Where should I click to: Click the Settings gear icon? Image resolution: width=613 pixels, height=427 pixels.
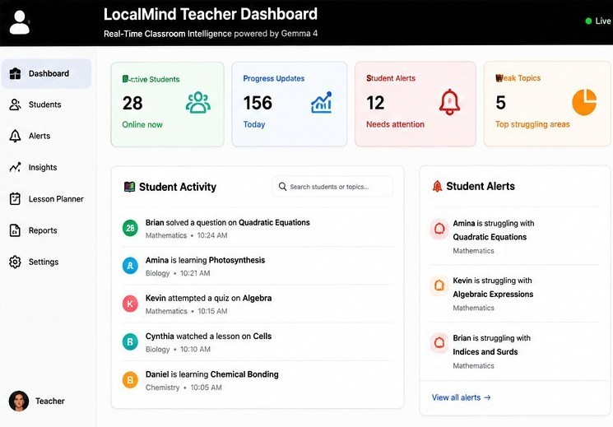(15, 262)
